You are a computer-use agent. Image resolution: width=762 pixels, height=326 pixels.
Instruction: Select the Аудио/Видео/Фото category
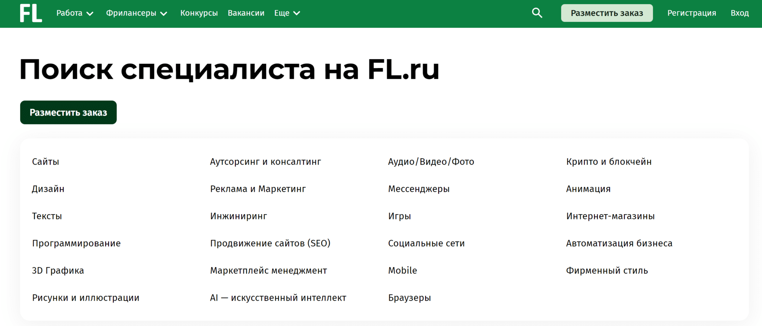click(x=431, y=162)
